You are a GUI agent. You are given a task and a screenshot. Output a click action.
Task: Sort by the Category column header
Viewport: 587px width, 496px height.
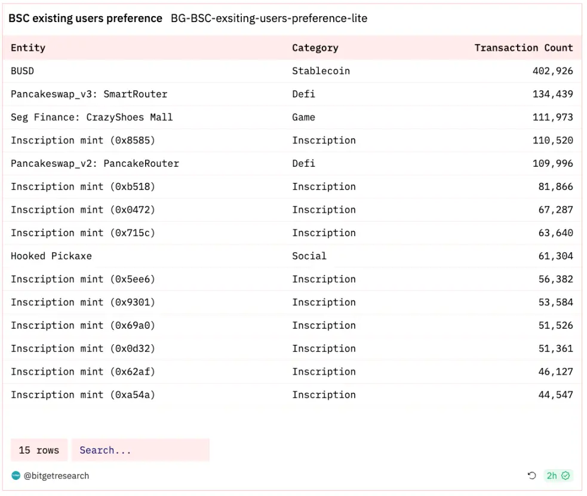click(315, 48)
